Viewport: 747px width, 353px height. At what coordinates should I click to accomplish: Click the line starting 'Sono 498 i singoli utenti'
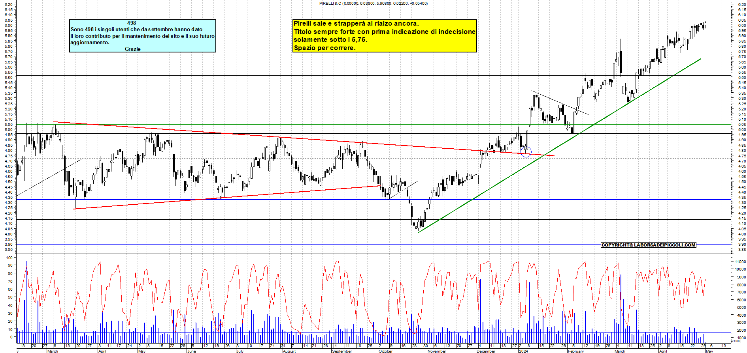tap(136, 29)
